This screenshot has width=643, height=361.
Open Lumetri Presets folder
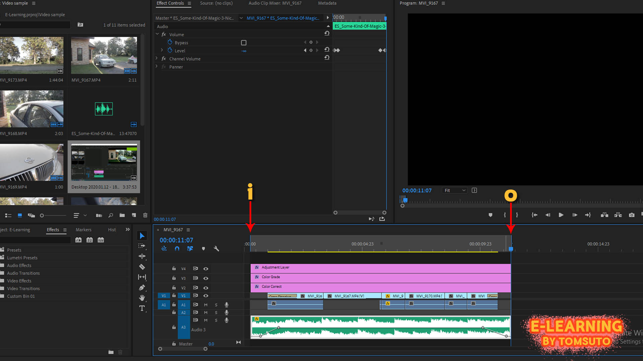coord(22,258)
